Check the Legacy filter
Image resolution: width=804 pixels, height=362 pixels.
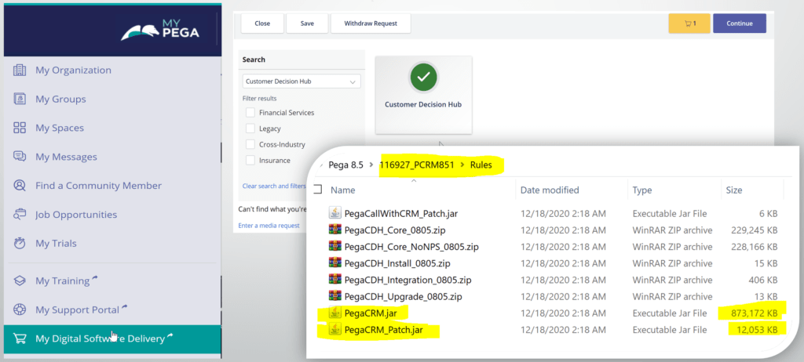pos(250,129)
